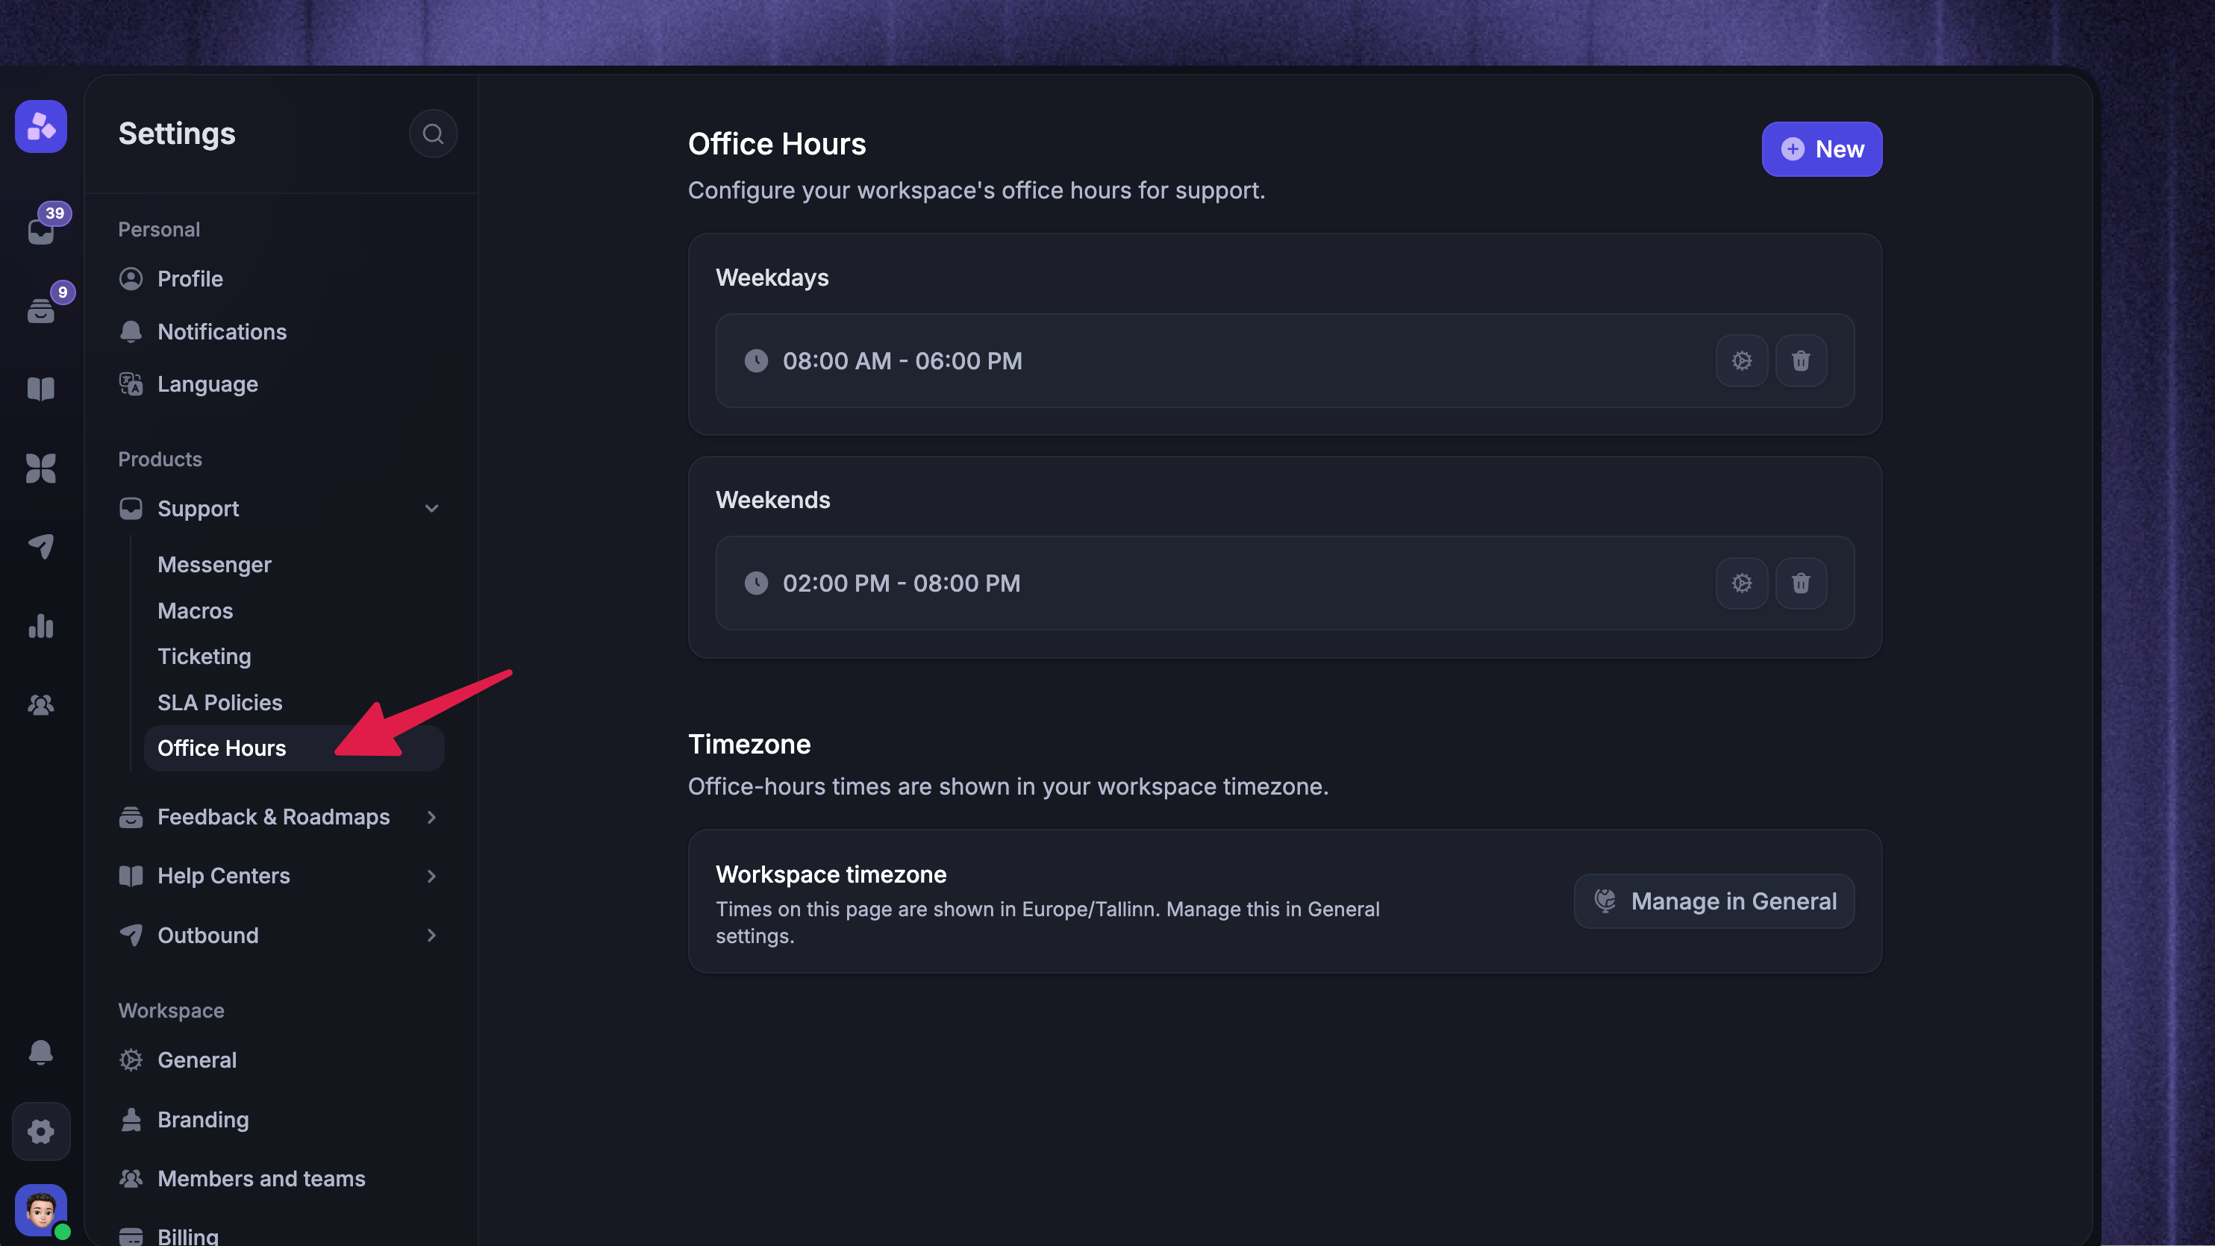The image size is (2215, 1246).
Task: Click the 02:00 PM - 08:00 PM time range
Action: tap(901, 583)
